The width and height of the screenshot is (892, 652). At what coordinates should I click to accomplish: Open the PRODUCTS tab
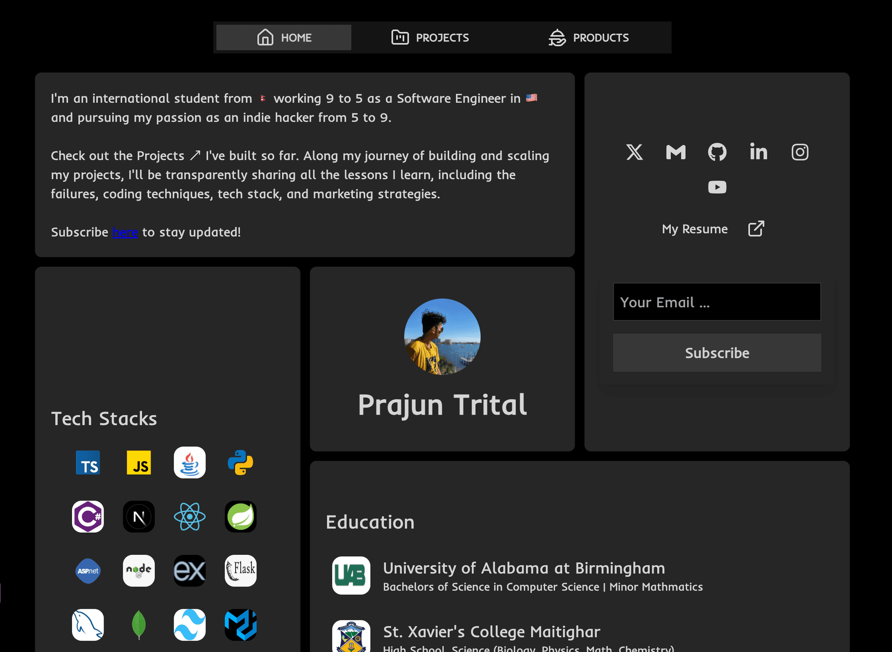589,38
